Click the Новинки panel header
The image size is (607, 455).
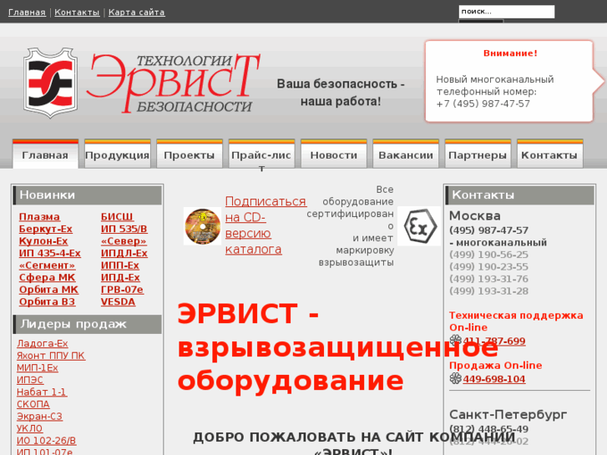88,195
